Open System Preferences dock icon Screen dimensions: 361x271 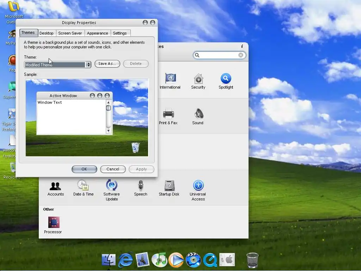[x=227, y=259]
